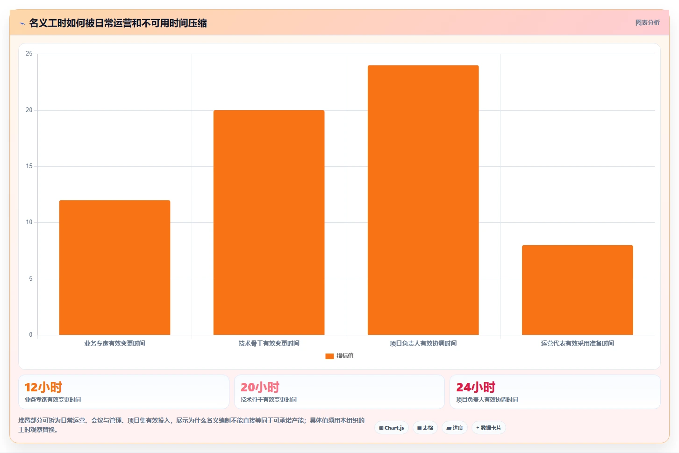
Task: Click the 运营代表有效采用准备时间 bar
Action: pyautogui.click(x=577, y=290)
